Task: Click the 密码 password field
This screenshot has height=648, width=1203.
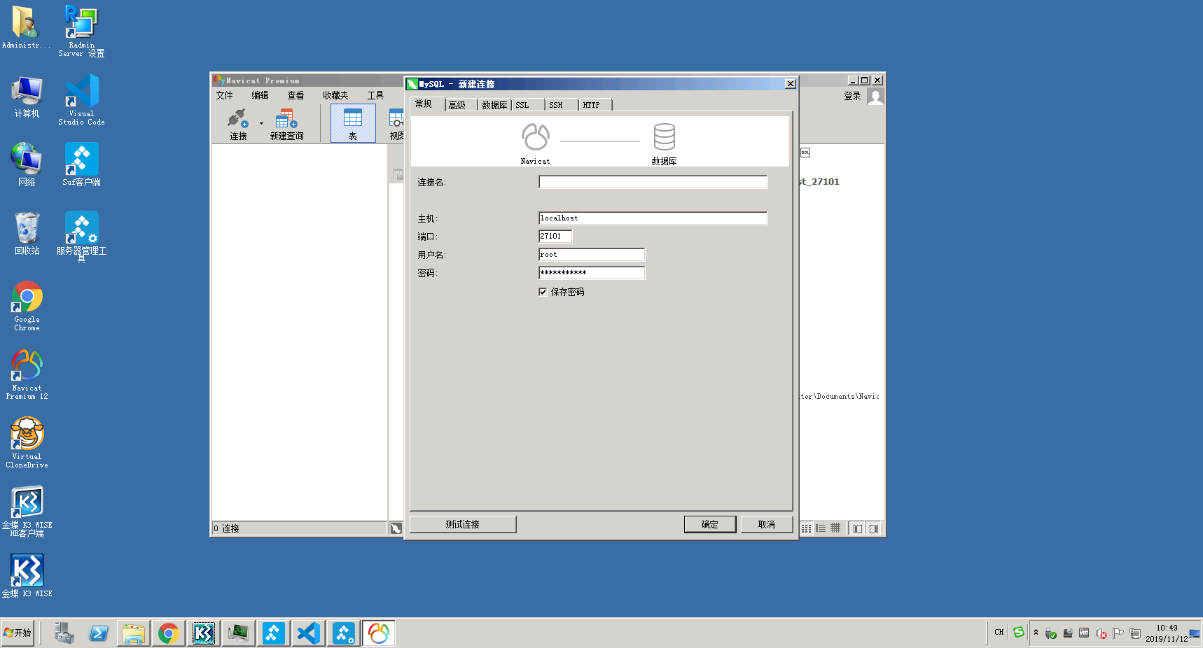Action: click(x=592, y=273)
